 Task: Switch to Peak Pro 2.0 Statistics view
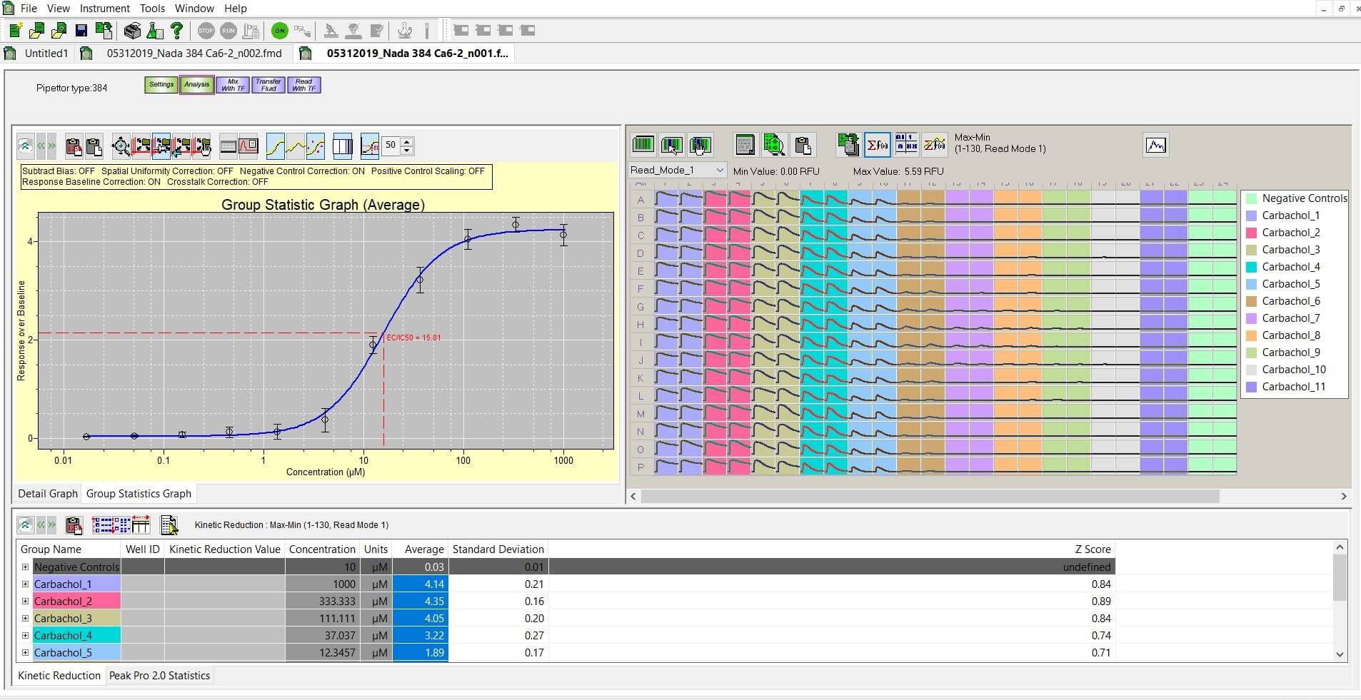click(x=159, y=675)
